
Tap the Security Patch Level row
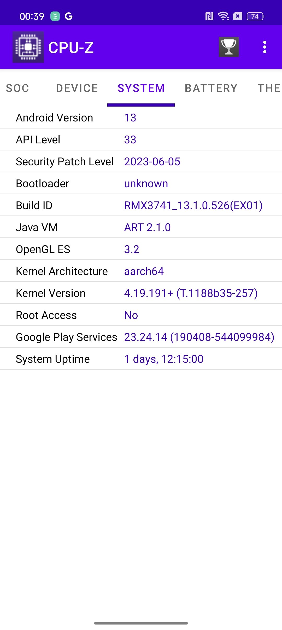pos(141,161)
